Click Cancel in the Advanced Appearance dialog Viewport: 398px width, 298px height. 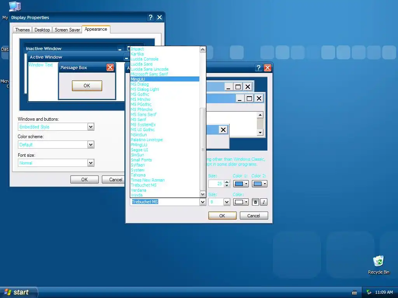(x=253, y=216)
